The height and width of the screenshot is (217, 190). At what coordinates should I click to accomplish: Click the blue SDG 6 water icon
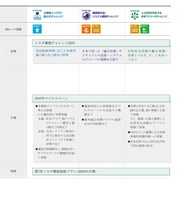pos(37,29)
